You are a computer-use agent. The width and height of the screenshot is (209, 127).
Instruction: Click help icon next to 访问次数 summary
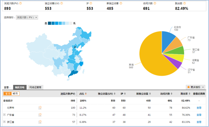click(155, 3)
